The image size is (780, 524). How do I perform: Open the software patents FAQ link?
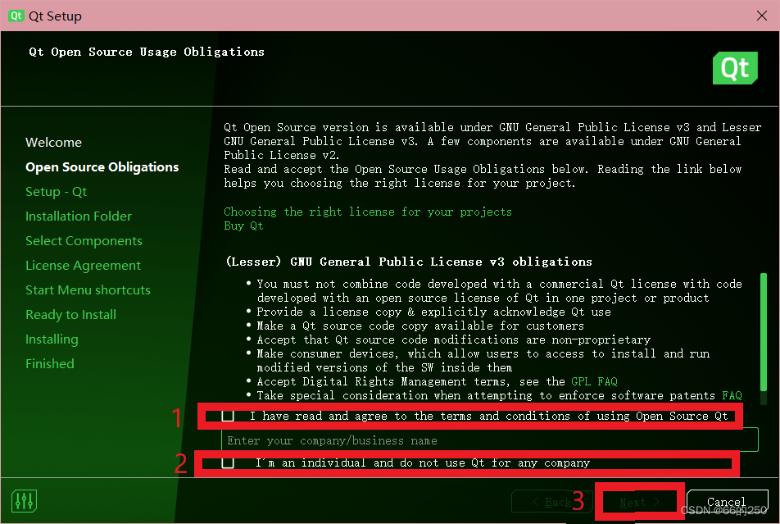(732, 395)
